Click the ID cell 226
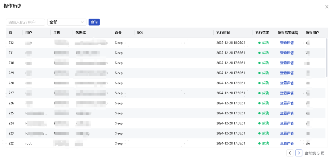 11,103
